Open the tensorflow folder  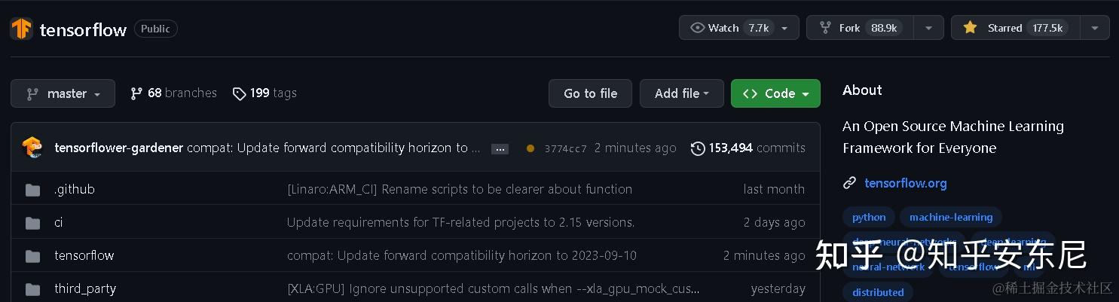point(84,255)
